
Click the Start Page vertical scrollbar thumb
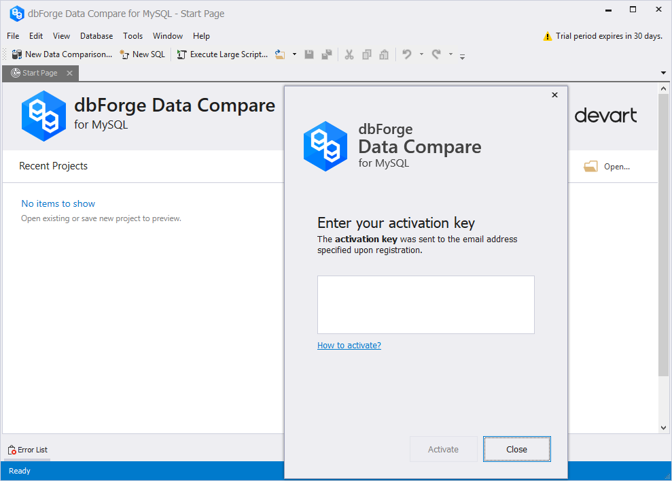click(x=663, y=235)
